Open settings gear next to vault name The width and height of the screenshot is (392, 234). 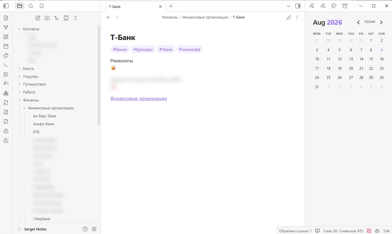(x=94, y=229)
